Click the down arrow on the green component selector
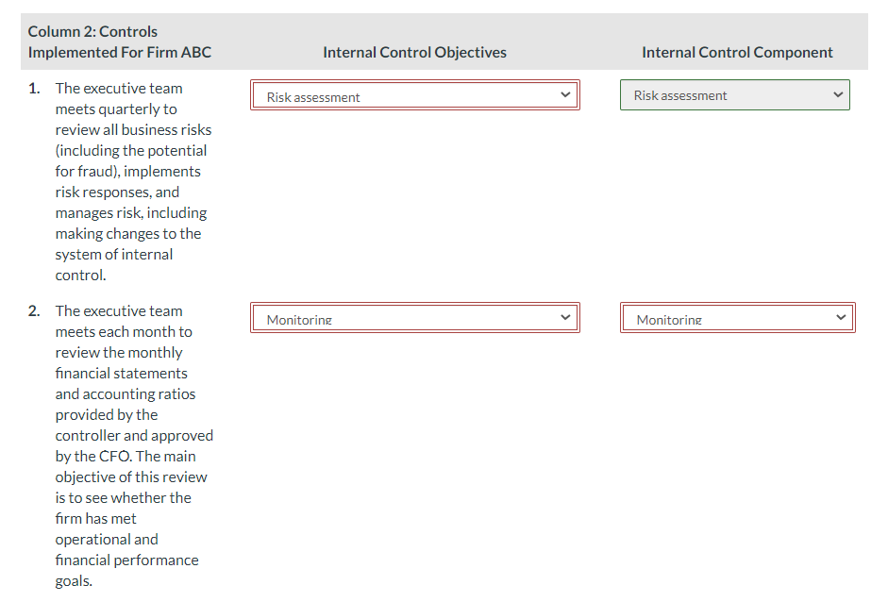This screenshot has width=888, height=602. [x=838, y=94]
